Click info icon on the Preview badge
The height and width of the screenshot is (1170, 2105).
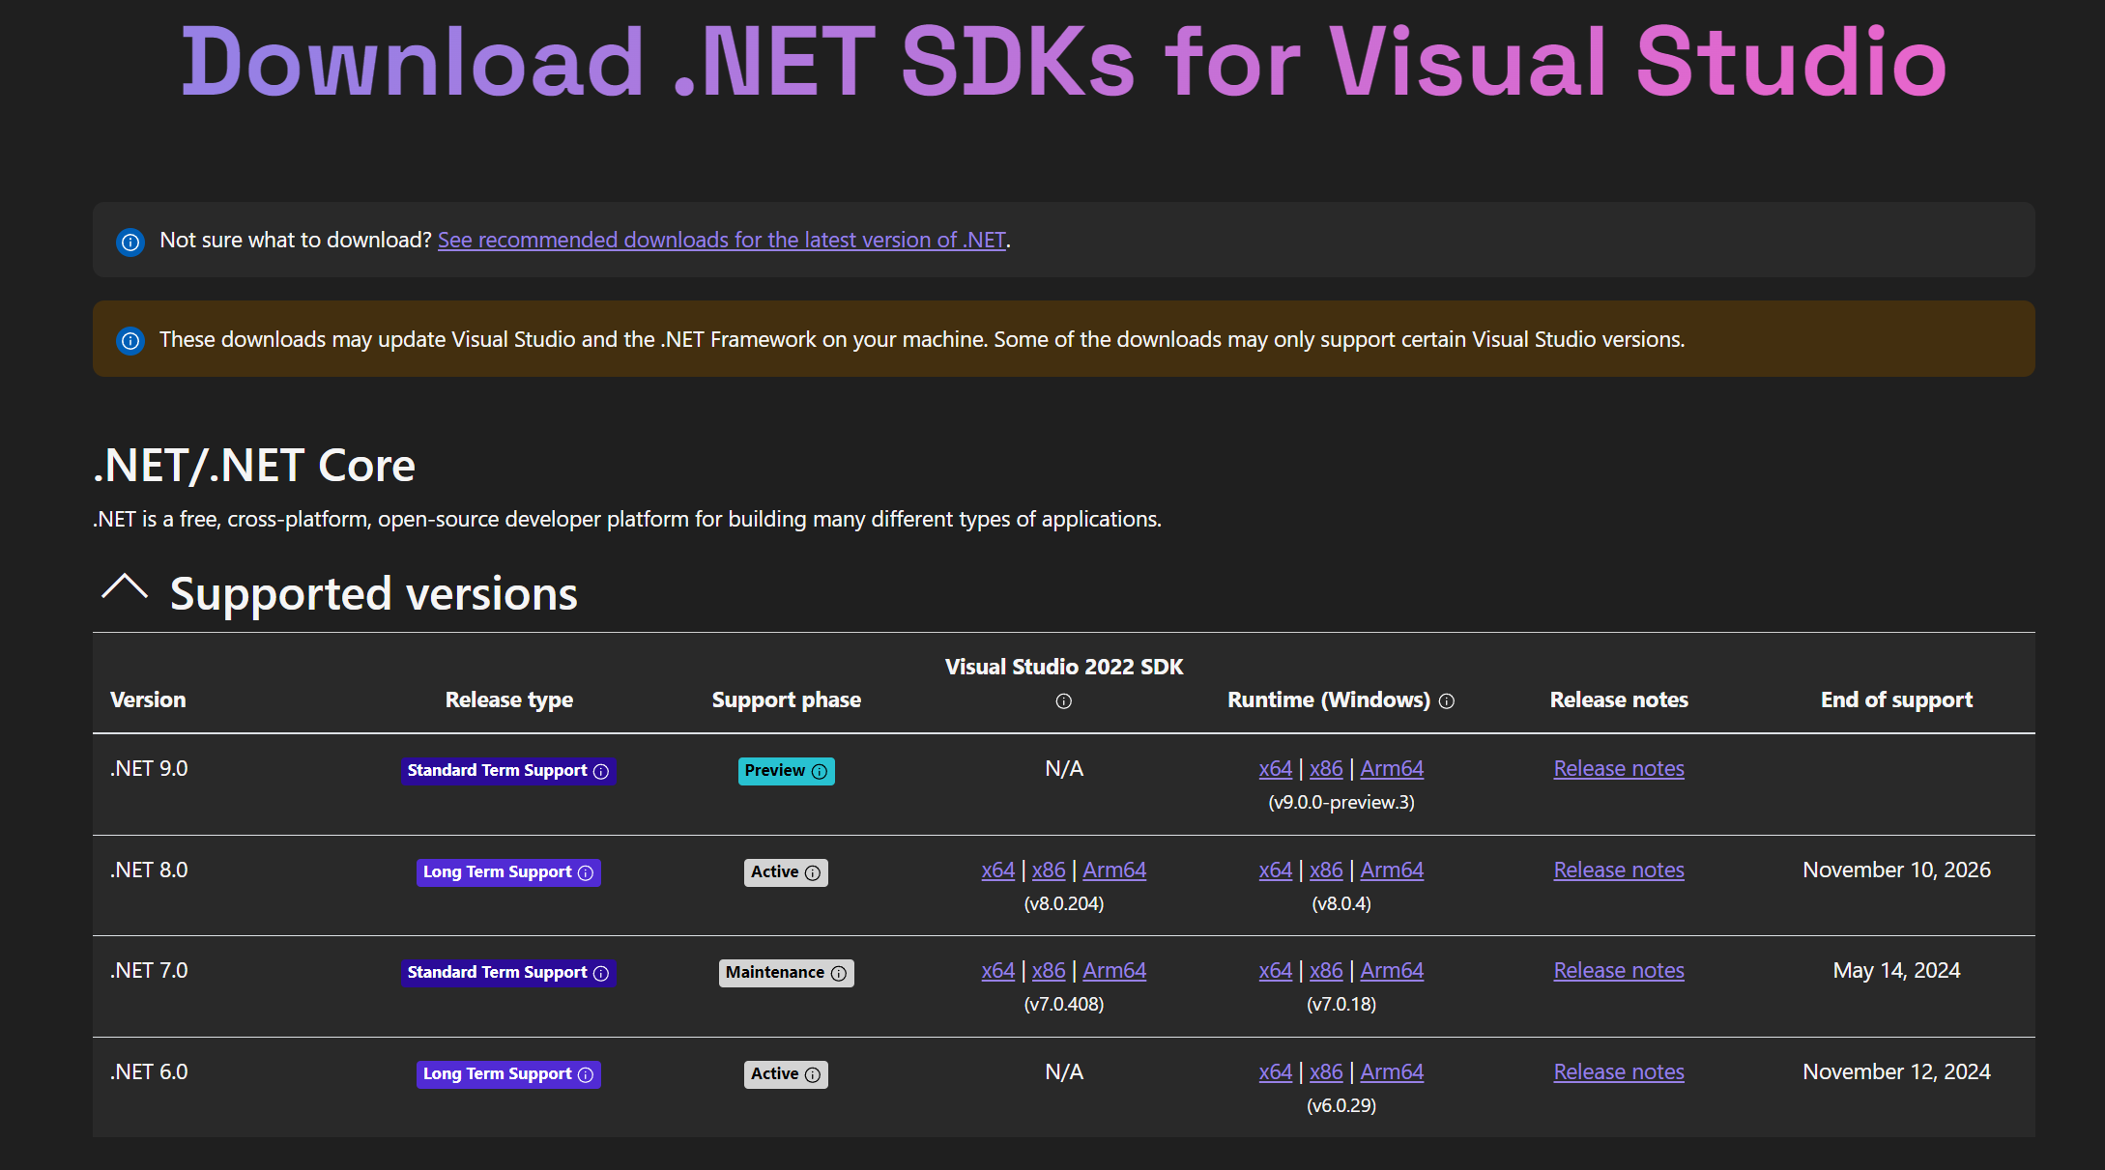pos(820,771)
